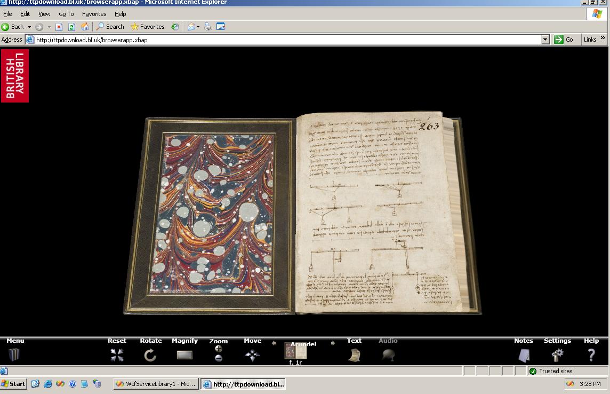This screenshot has width=610, height=394.
Task: Go to previous page with left arrow
Action: 274,343
